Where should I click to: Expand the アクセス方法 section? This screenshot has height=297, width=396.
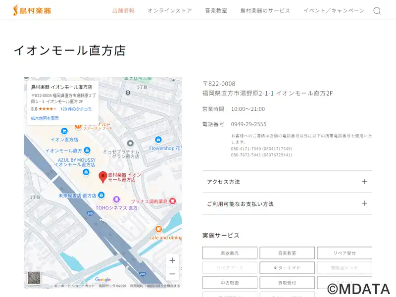point(287,182)
